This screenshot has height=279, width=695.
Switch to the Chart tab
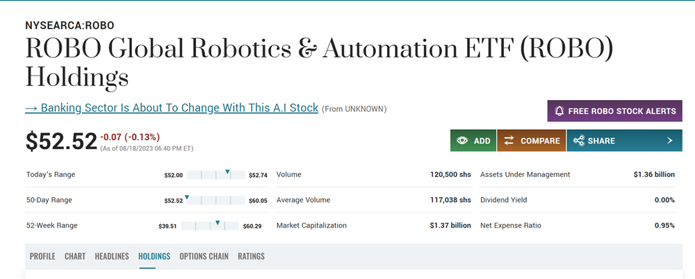75,256
